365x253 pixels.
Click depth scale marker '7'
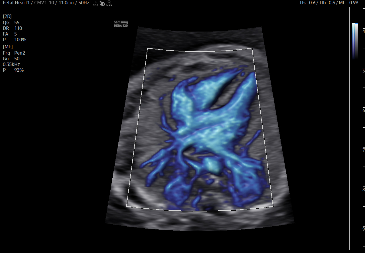coord(364,150)
